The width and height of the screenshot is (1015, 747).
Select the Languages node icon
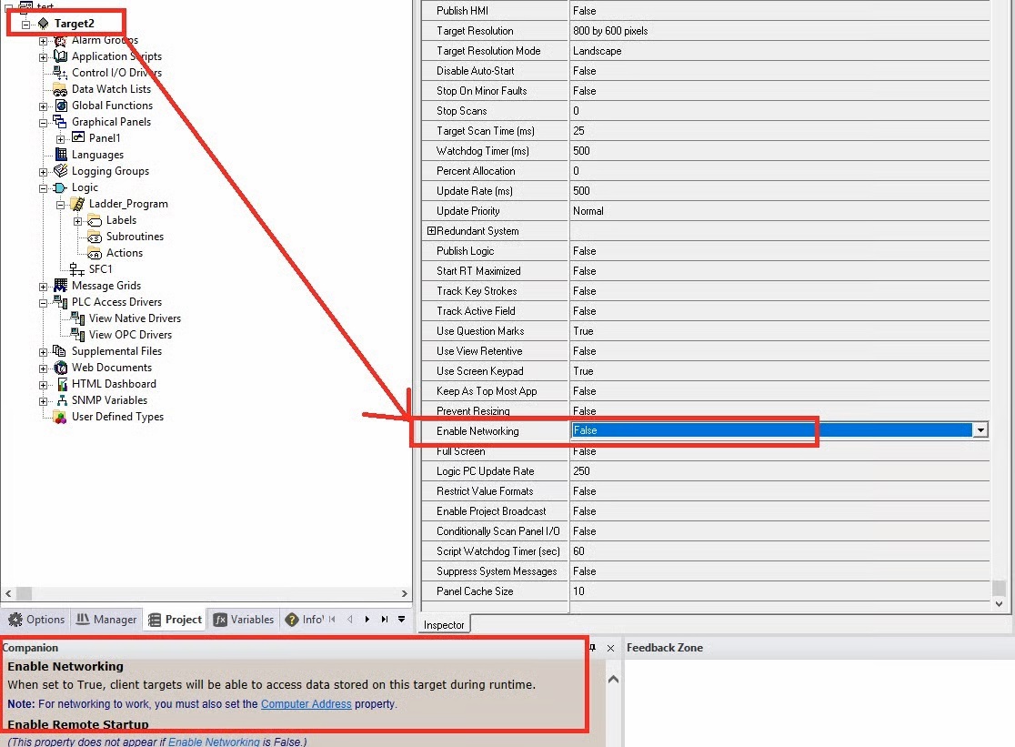pyautogui.click(x=61, y=155)
